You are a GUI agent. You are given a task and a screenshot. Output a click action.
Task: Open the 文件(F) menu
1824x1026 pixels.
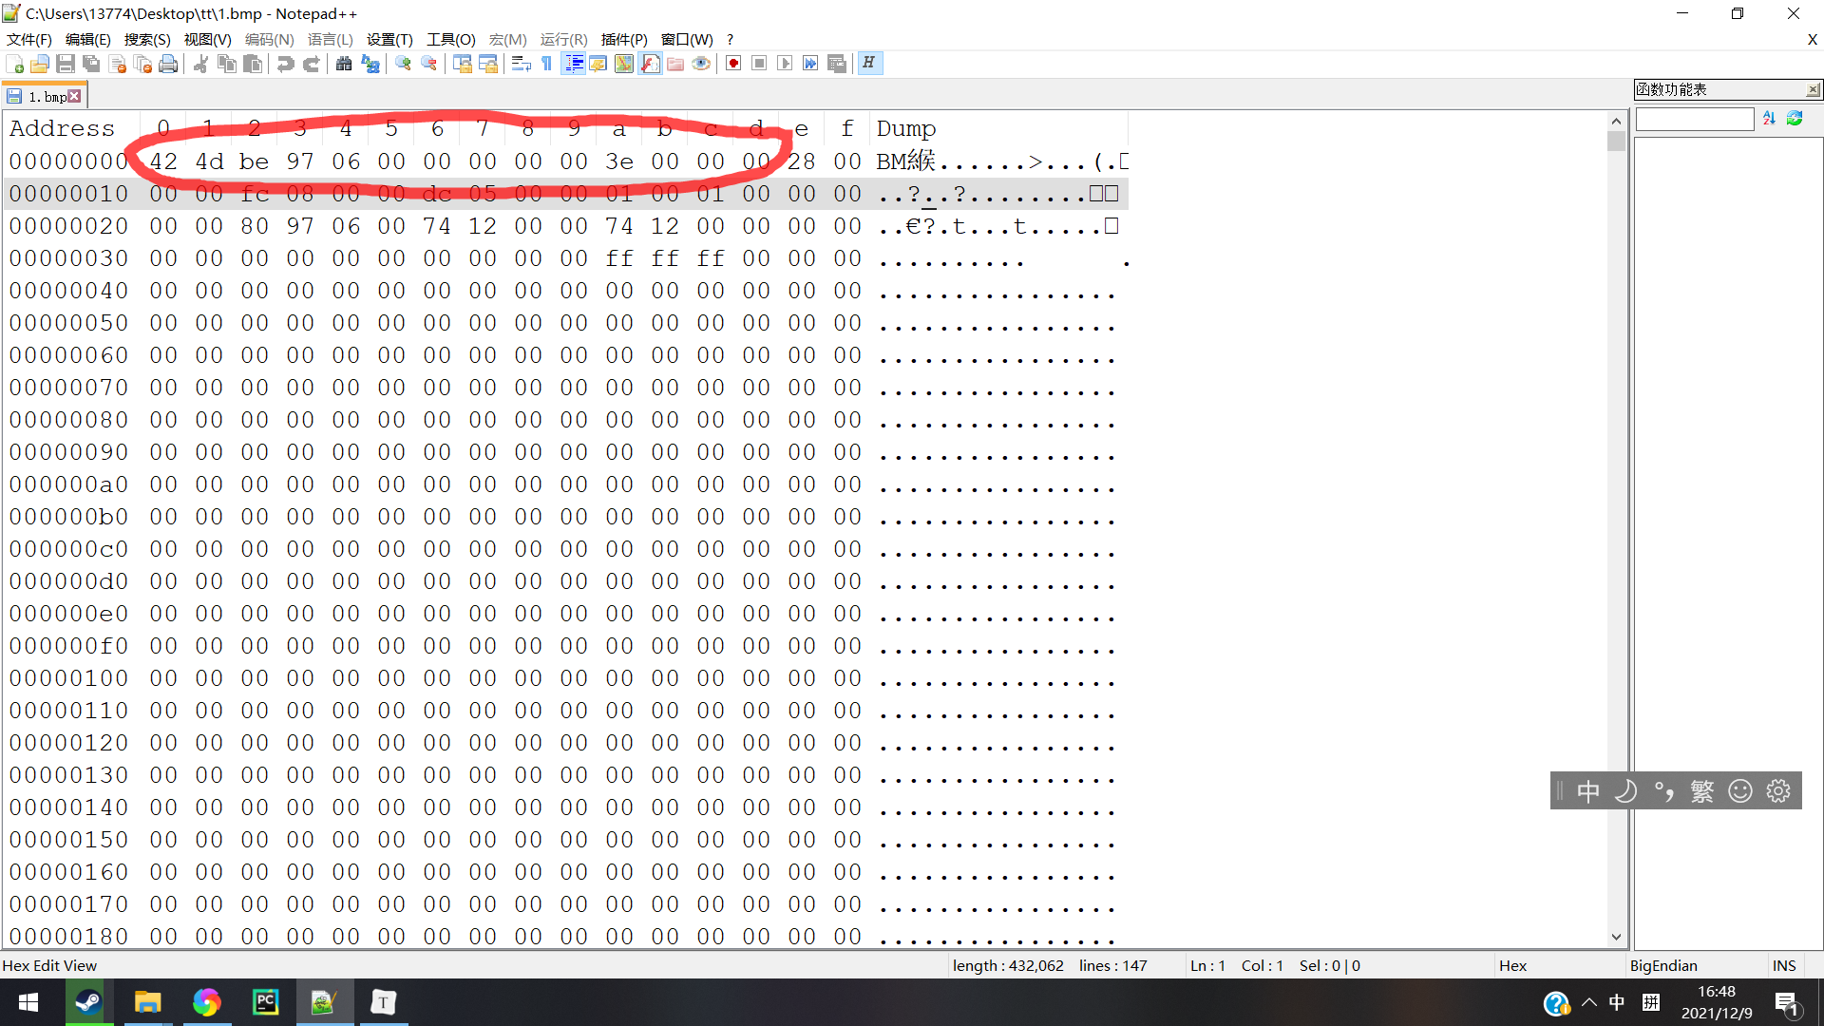(29, 40)
